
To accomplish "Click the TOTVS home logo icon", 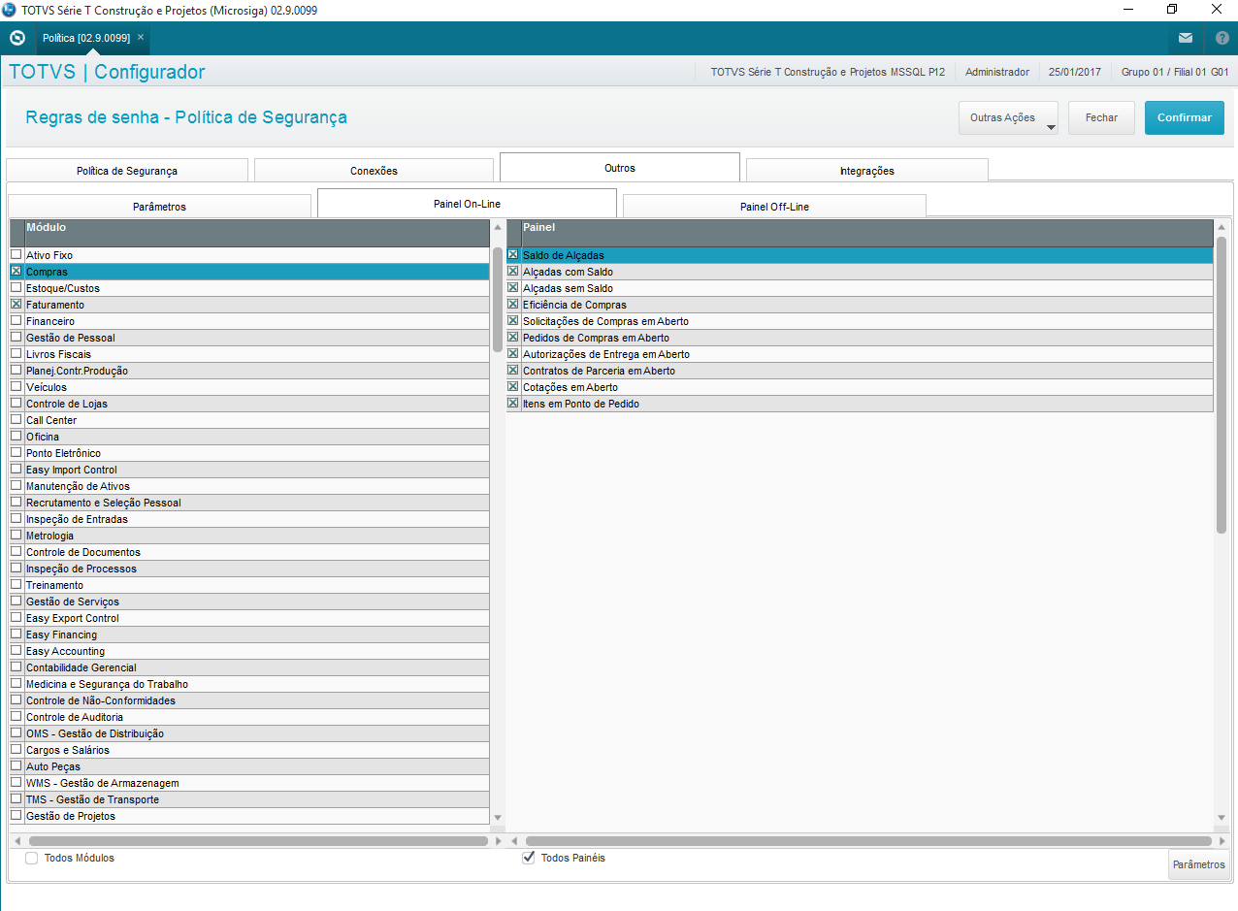I will 16,38.
